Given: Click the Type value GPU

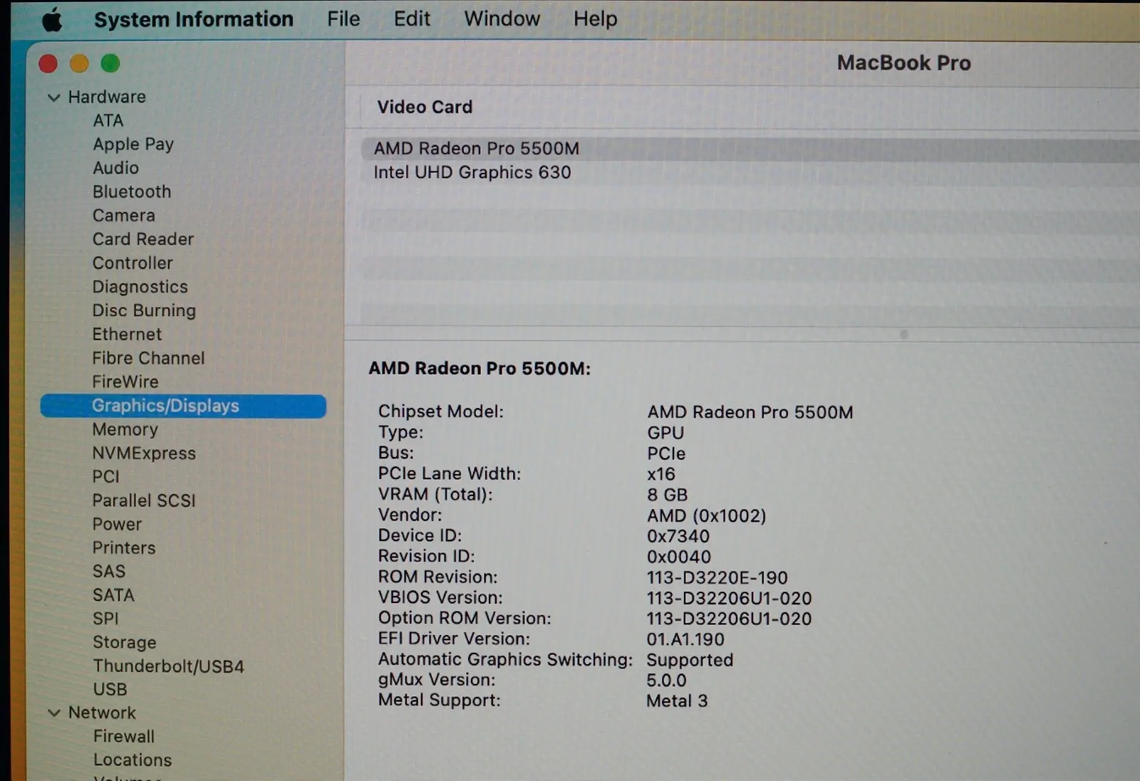Looking at the screenshot, I should tap(665, 433).
